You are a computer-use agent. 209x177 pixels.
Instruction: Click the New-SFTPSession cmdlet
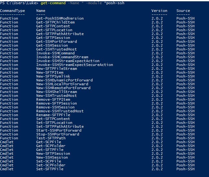(53, 154)
